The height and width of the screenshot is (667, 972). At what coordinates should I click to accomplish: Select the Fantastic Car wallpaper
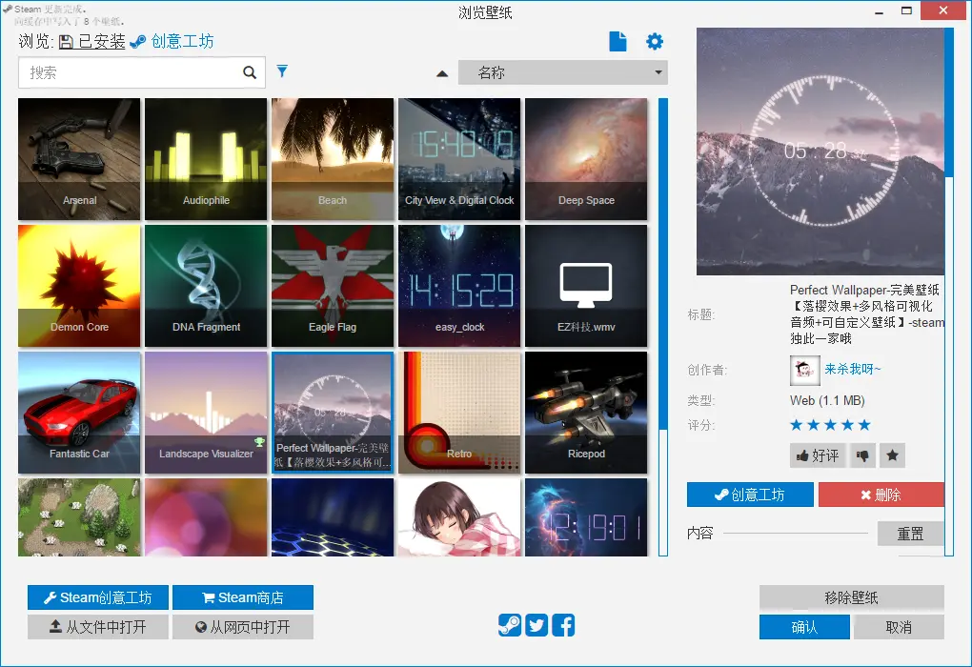point(79,413)
